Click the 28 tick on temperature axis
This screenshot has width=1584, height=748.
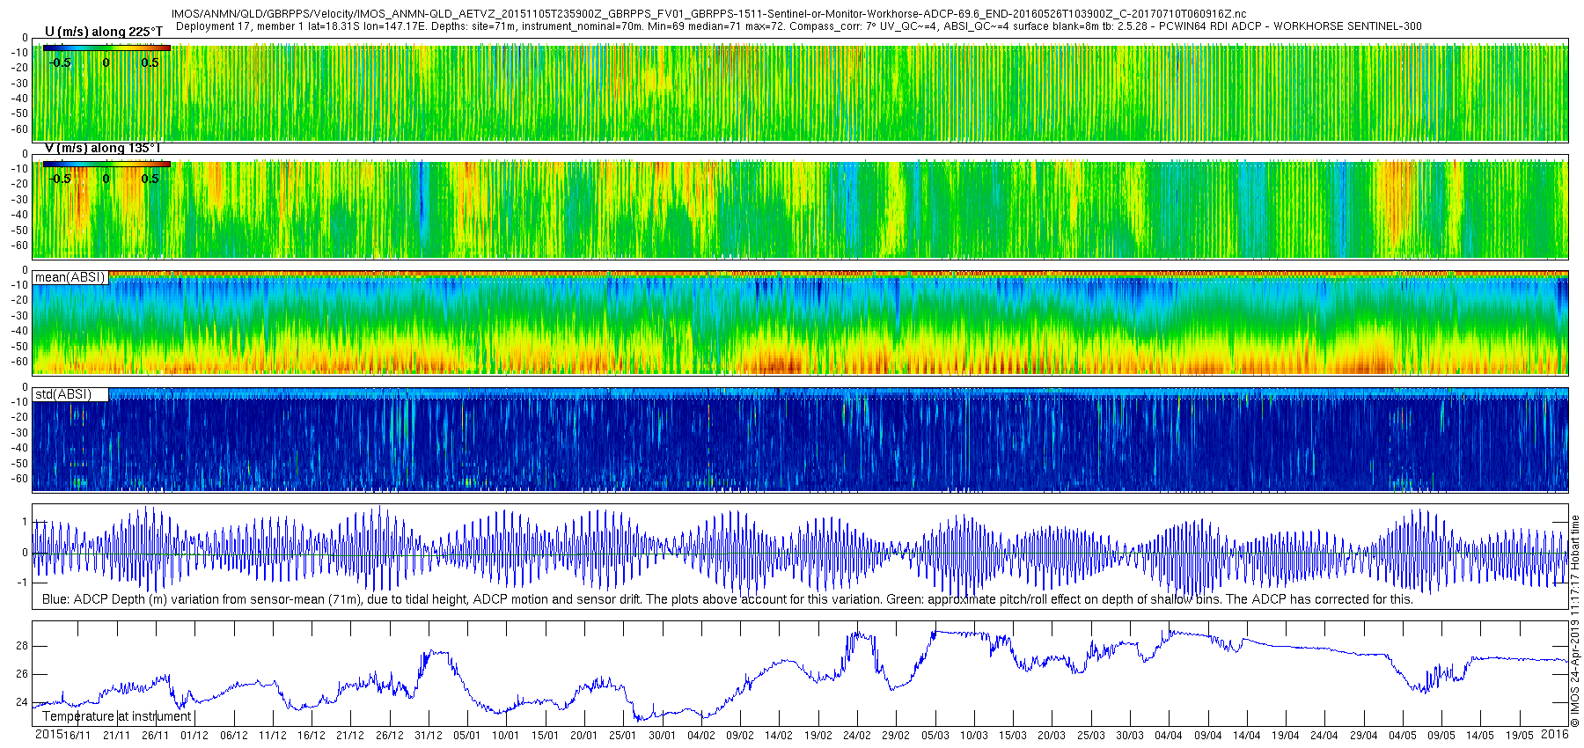click(22, 646)
